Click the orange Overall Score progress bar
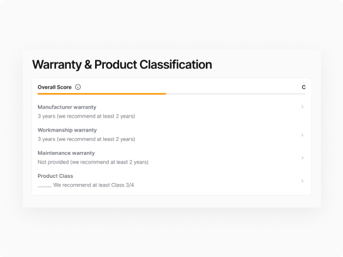The height and width of the screenshot is (257, 343). coord(101,94)
